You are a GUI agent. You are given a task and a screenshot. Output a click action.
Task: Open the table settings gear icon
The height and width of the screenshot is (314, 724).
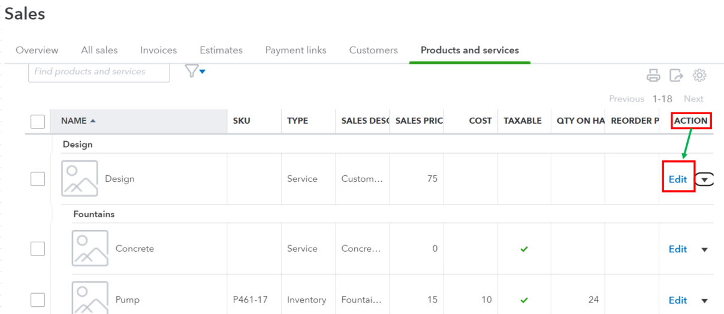tap(699, 75)
